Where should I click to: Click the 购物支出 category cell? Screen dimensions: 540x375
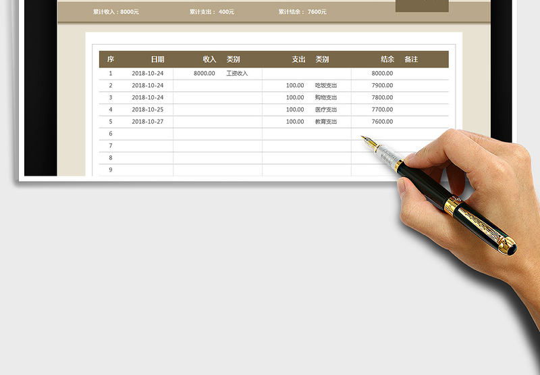pos(325,98)
